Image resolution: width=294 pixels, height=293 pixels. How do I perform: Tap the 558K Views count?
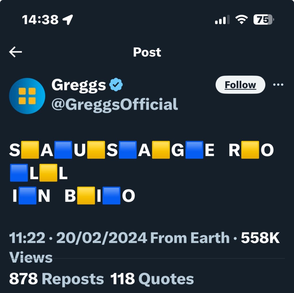point(260,238)
